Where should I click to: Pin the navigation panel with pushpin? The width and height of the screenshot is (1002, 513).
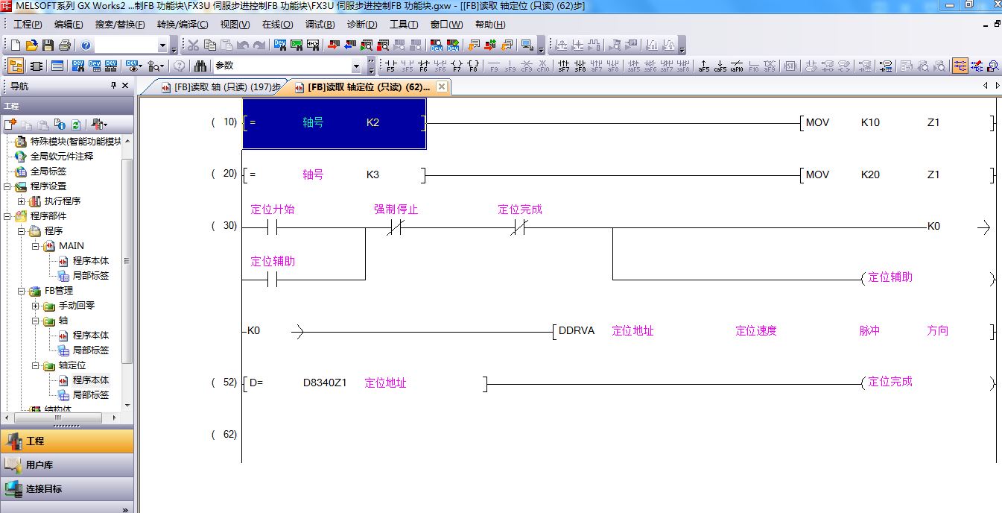tap(113, 86)
